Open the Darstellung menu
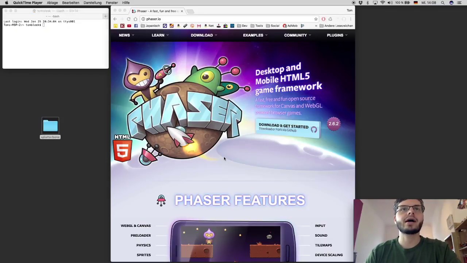This screenshot has width=467, height=263. click(92, 3)
